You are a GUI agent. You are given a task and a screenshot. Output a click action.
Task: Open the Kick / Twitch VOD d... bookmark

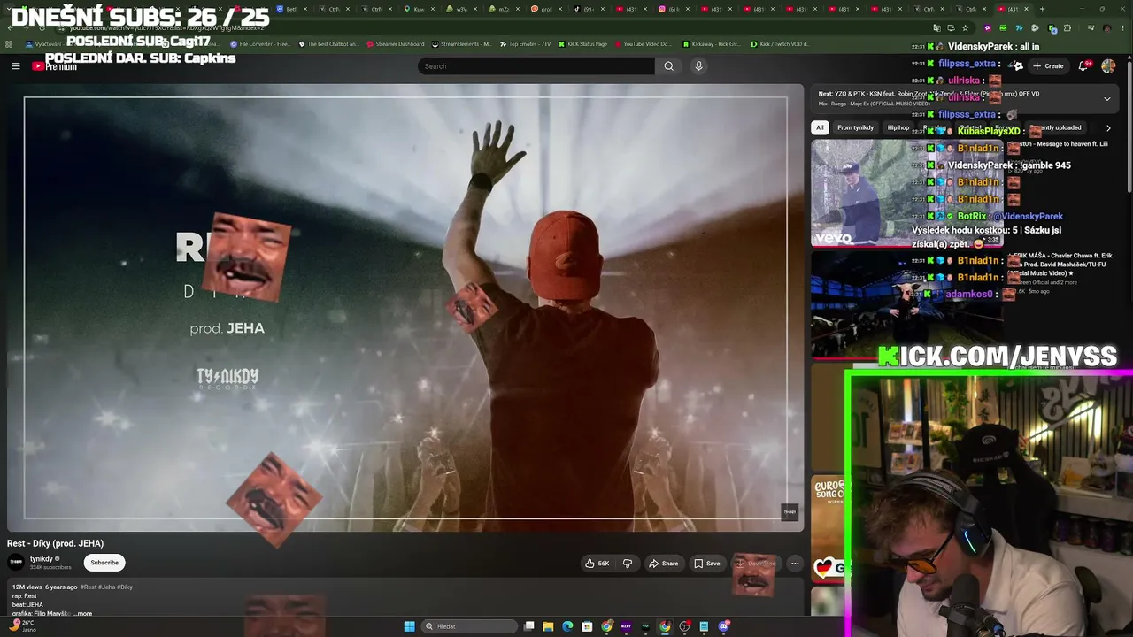tap(780, 44)
